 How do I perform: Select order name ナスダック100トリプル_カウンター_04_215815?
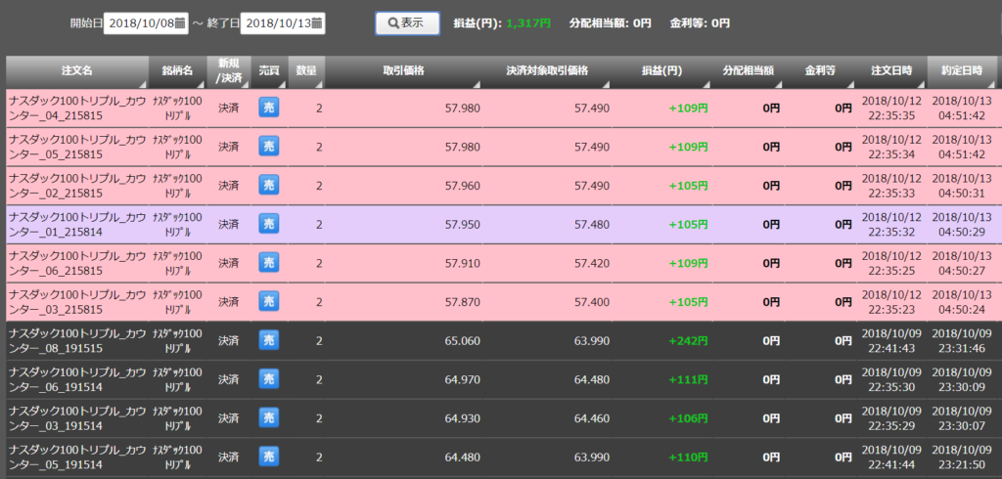77,108
